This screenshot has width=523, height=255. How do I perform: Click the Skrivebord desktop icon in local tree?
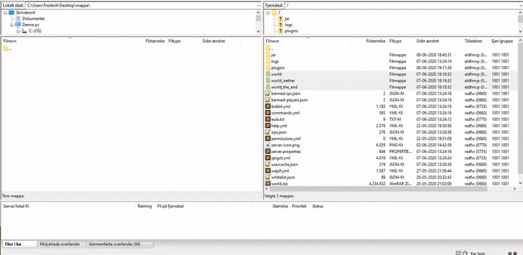[12, 12]
